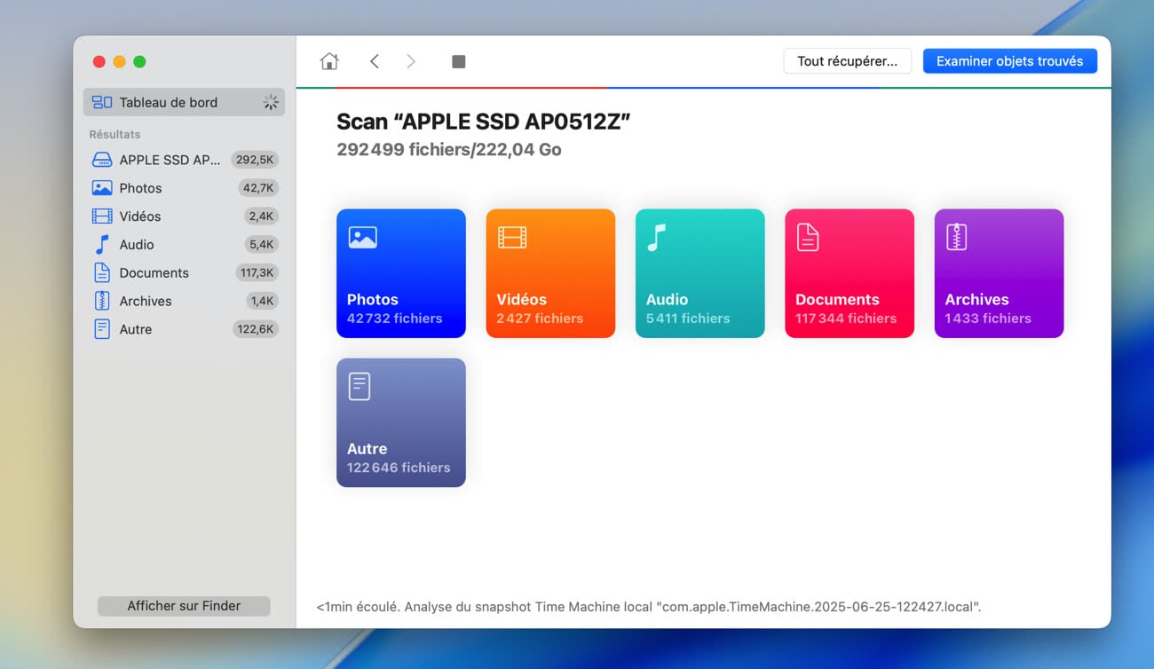
Task: Click the Résultats section header
Action: (x=115, y=134)
